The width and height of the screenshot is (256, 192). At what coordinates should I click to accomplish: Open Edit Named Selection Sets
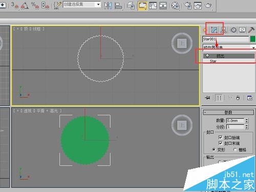coord(57,5)
